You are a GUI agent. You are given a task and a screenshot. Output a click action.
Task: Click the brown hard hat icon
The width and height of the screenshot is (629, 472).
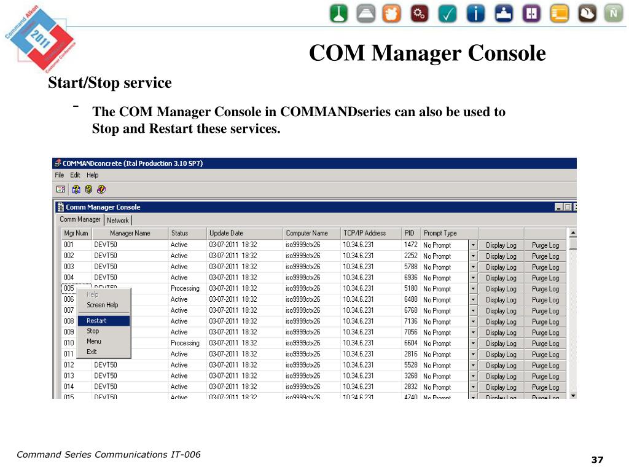click(587, 14)
